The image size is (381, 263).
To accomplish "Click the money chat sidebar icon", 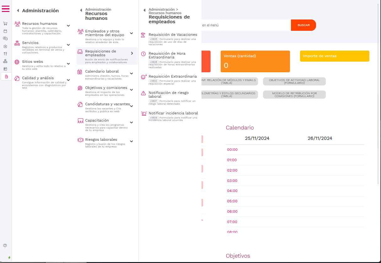I will pos(5,39).
